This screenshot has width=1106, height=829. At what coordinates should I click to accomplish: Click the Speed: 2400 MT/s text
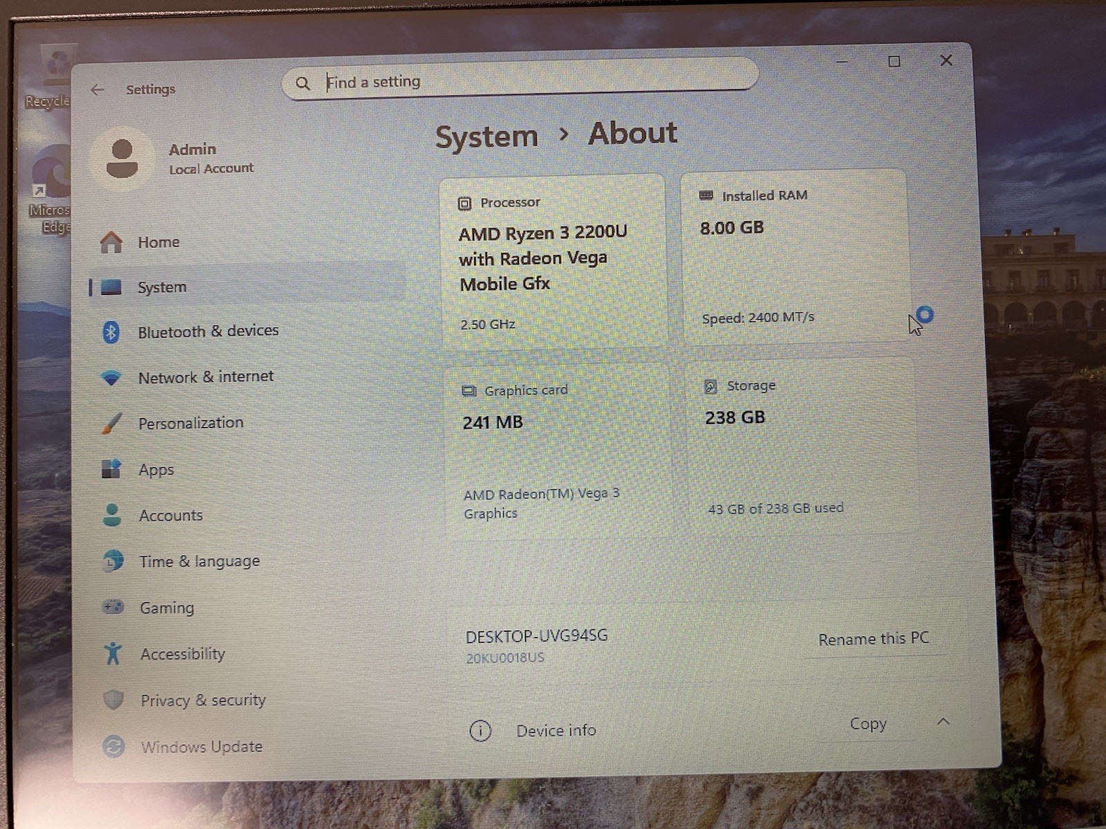pyautogui.click(x=758, y=318)
